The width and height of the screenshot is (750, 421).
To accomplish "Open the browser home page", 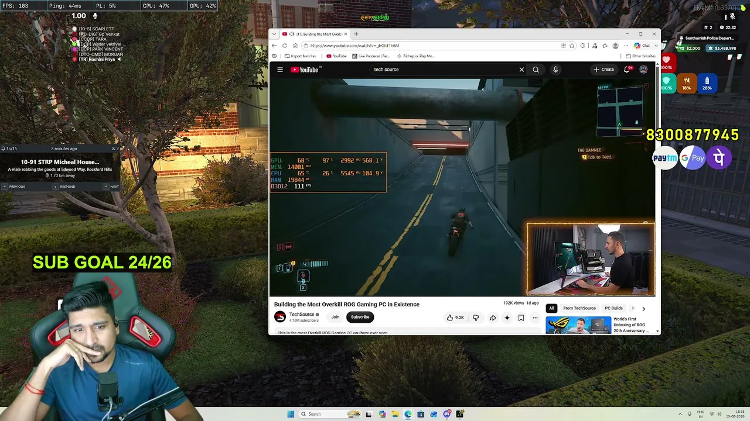I will [295, 46].
